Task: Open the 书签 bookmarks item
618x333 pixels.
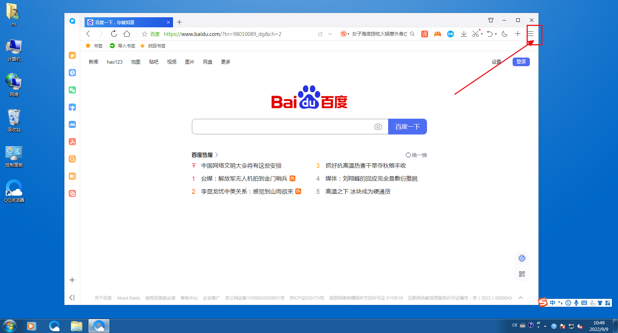Action: coord(94,46)
